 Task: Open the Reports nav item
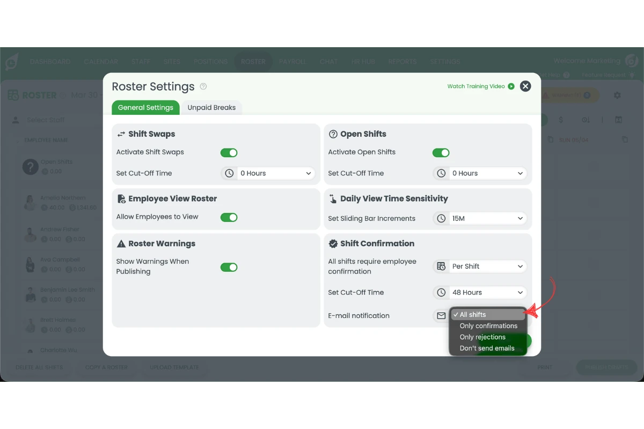tap(402, 62)
